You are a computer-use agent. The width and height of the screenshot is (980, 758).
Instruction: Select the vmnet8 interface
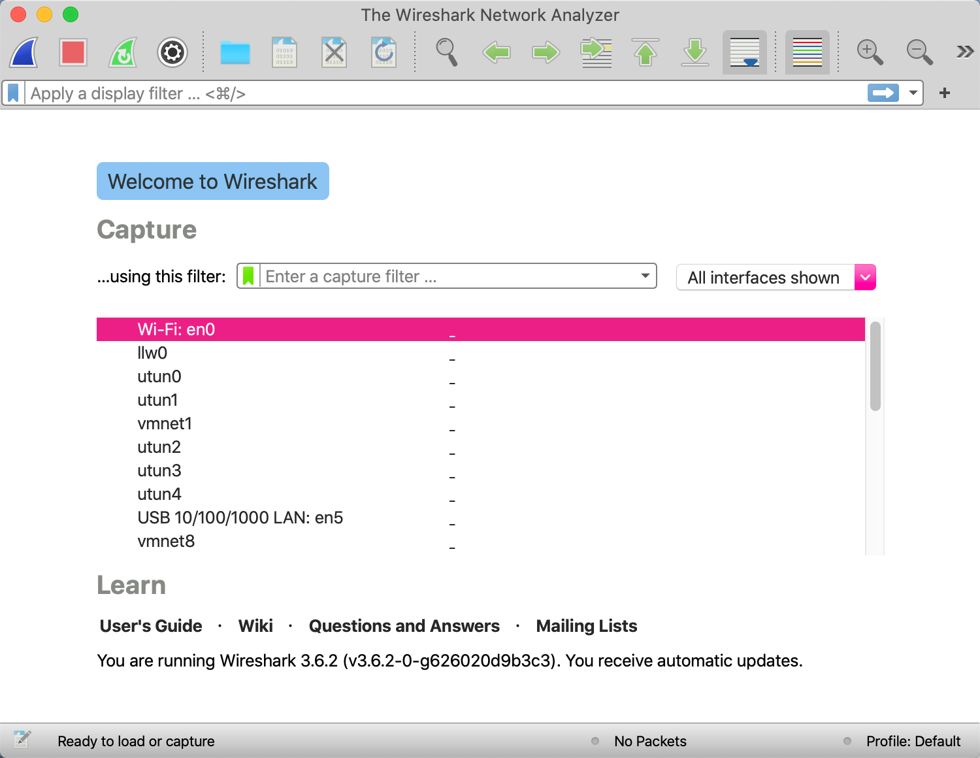click(481, 541)
